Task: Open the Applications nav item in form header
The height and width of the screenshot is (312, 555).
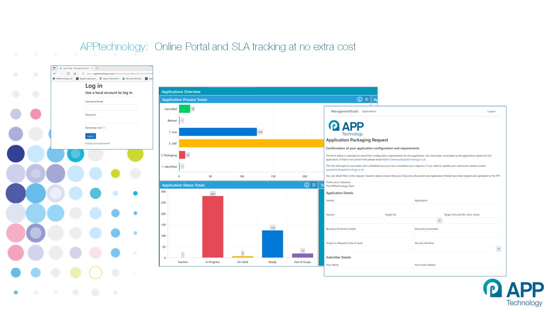Action: pyautogui.click(x=369, y=111)
